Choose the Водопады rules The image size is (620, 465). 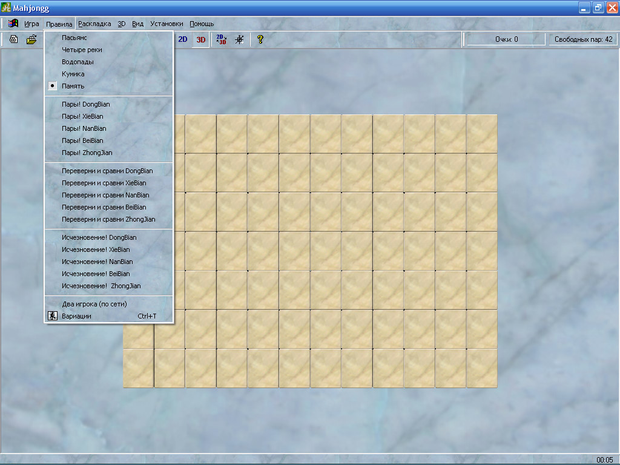coord(109,62)
